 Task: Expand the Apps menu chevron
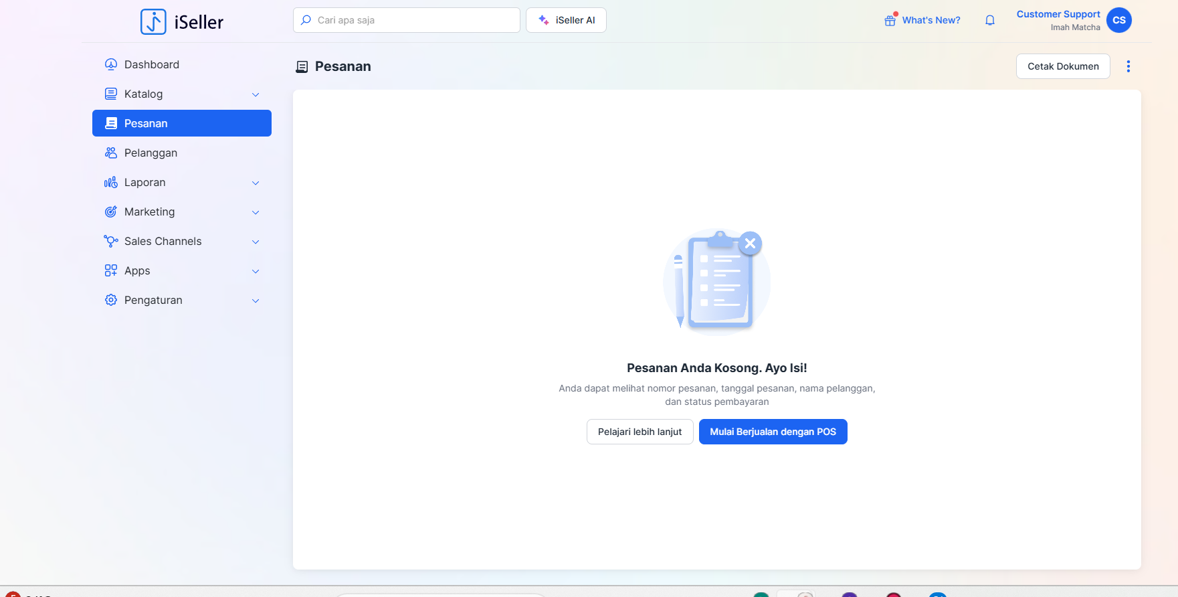point(256,271)
